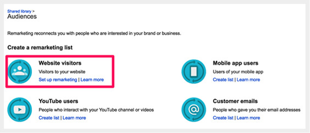This screenshot has height=133, width=310.
Task: Open Learn more under Mobile app users
Action: pyautogui.click(x=248, y=80)
